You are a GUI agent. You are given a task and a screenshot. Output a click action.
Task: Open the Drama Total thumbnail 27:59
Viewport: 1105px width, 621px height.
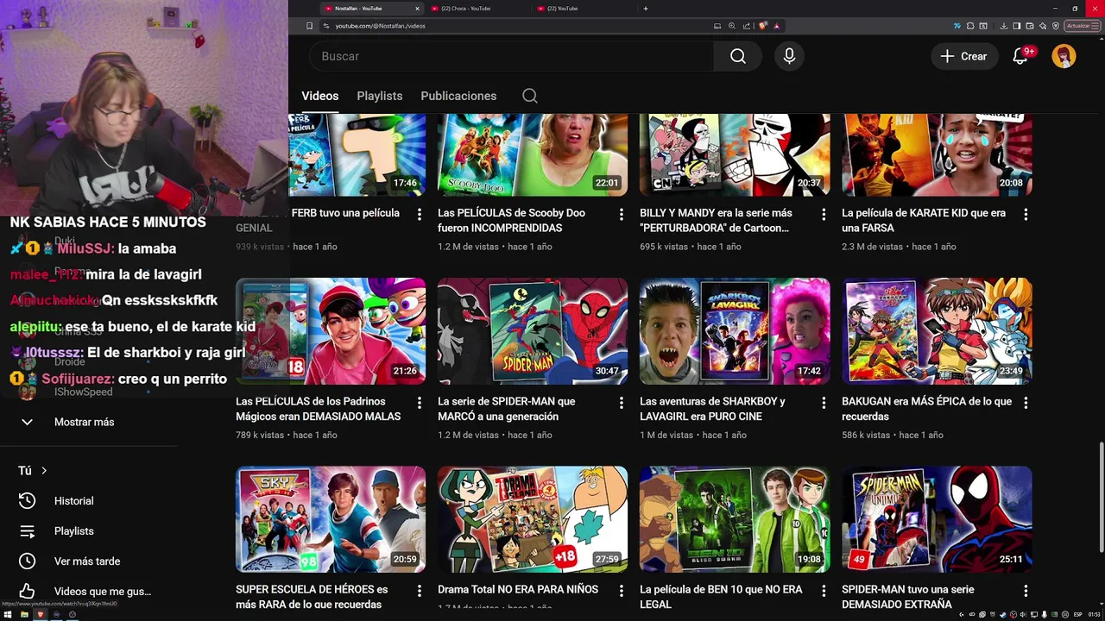[533, 519]
